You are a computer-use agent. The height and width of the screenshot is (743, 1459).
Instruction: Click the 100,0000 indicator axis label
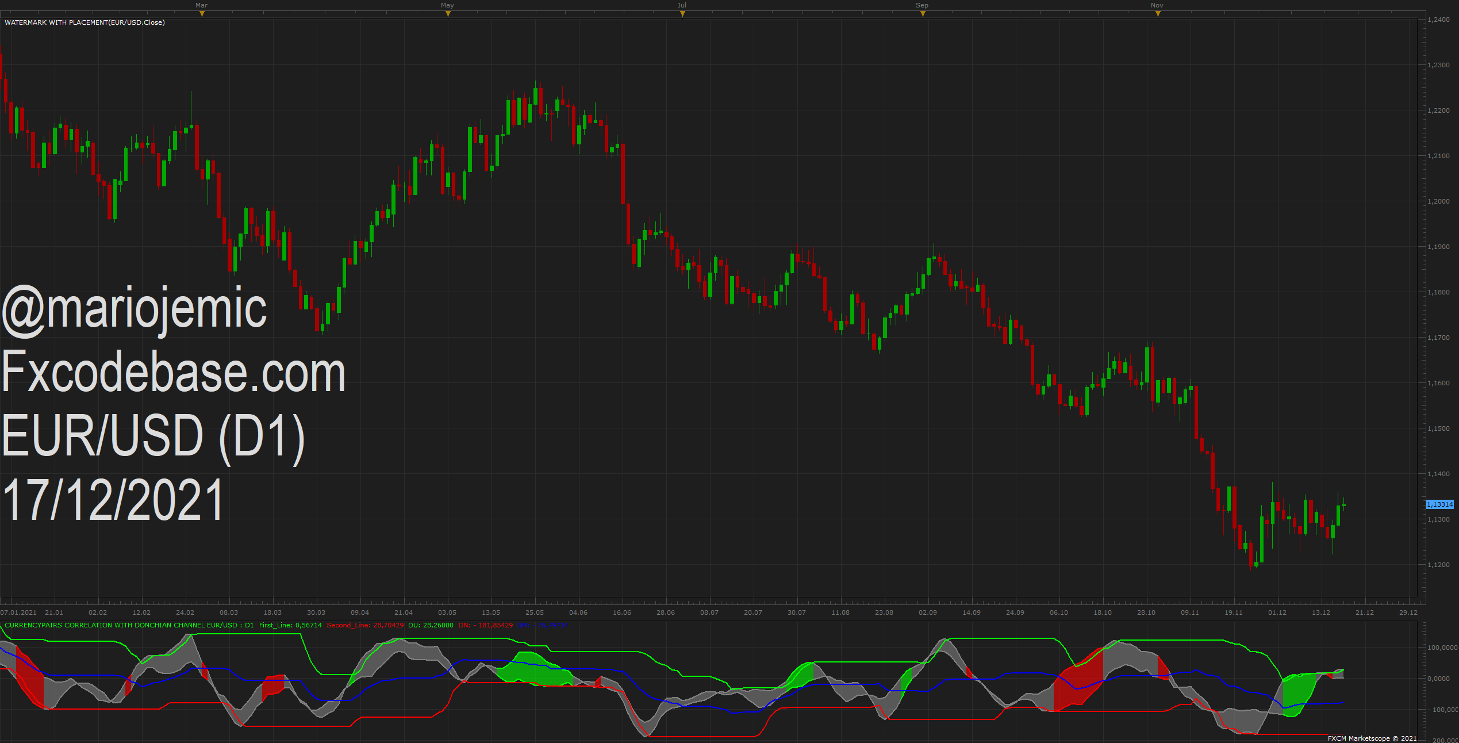[x=1442, y=648]
